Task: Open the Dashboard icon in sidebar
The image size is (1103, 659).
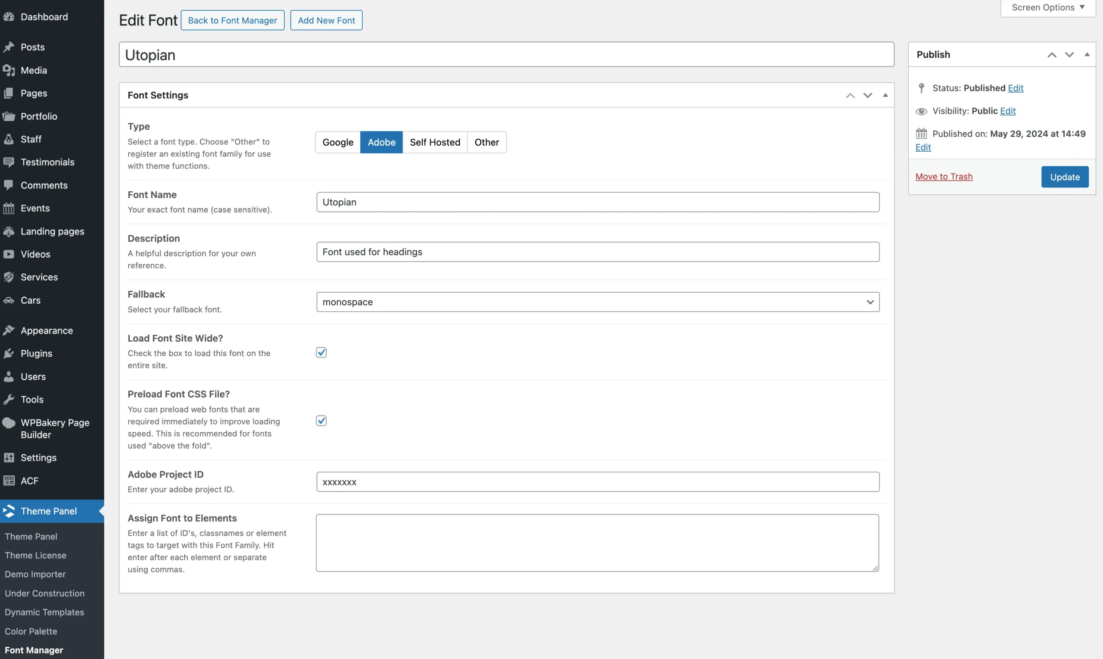Action: point(9,17)
